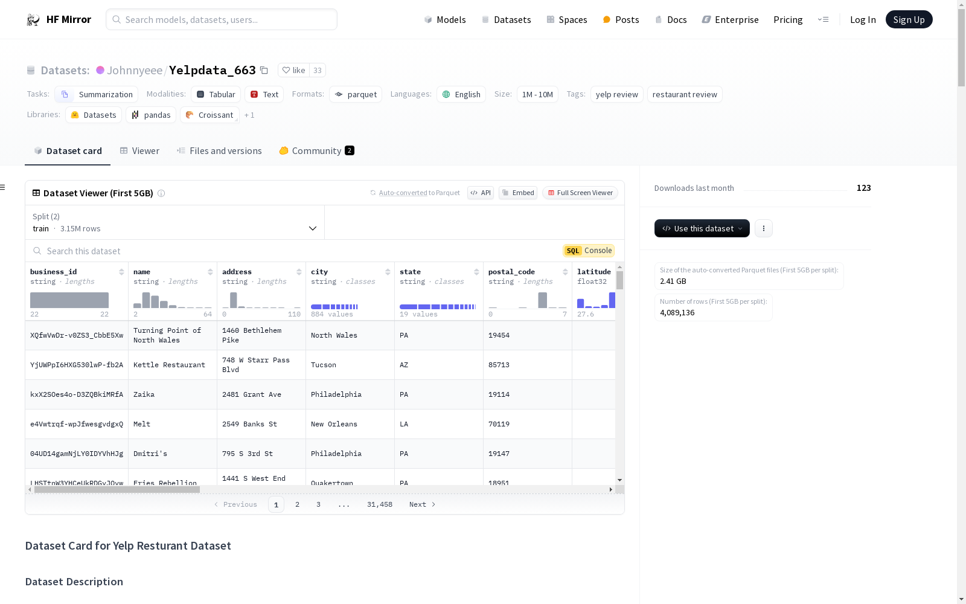Click the table horizontal scrollbar
The image size is (966, 604).
point(117,490)
